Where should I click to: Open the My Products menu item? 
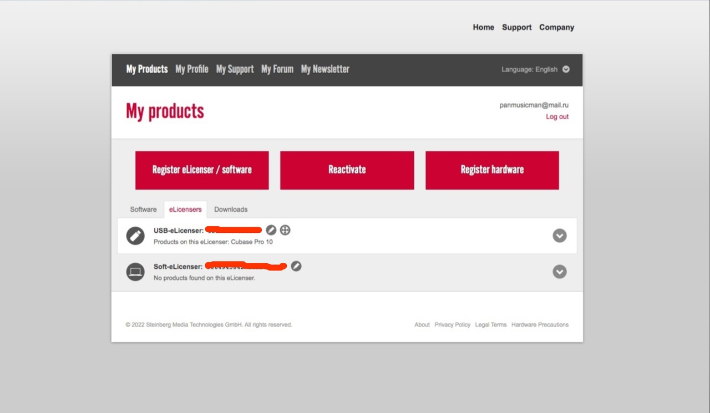[x=147, y=69]
